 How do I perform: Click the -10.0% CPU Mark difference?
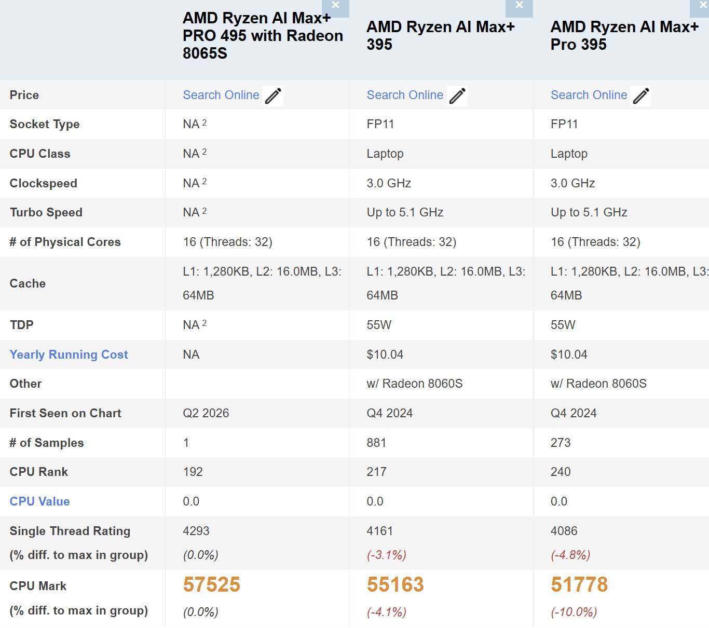[x=574, y=612]
